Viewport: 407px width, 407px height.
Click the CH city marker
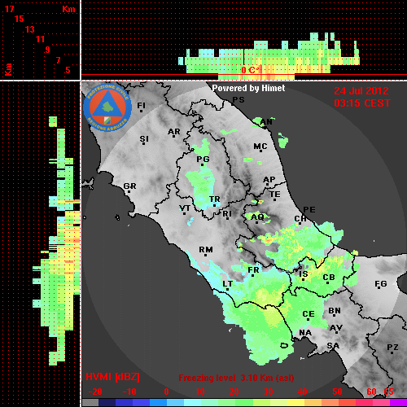click(300, 224)
